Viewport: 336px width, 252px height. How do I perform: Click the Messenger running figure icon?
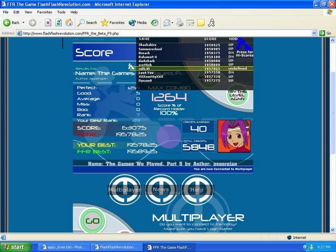pos(211,23)
